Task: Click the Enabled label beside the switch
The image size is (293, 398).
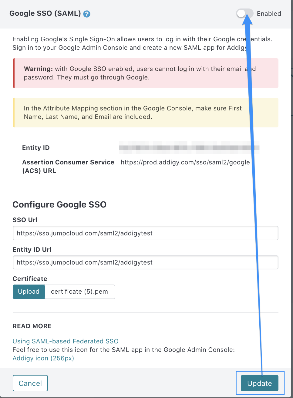Action: click(269, 14)
